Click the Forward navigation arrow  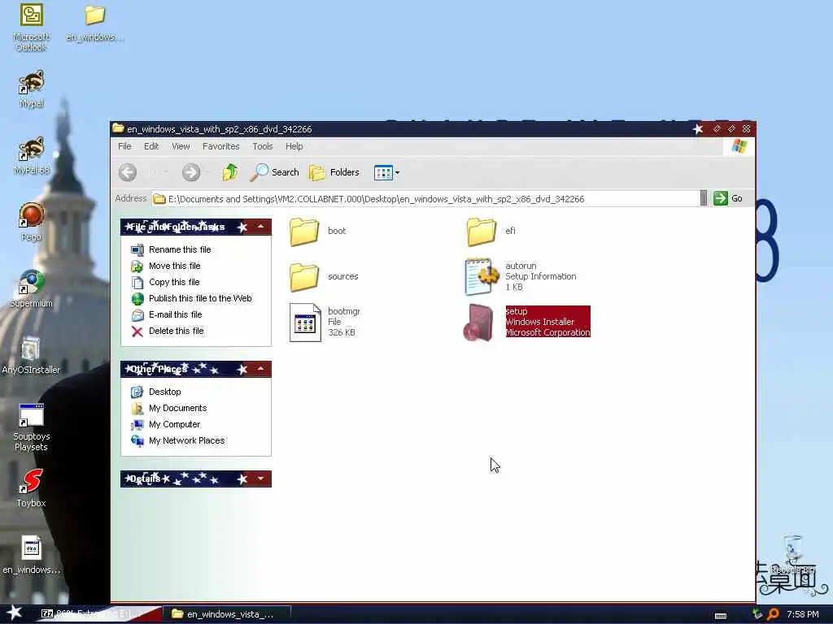(x=191, y=172)
